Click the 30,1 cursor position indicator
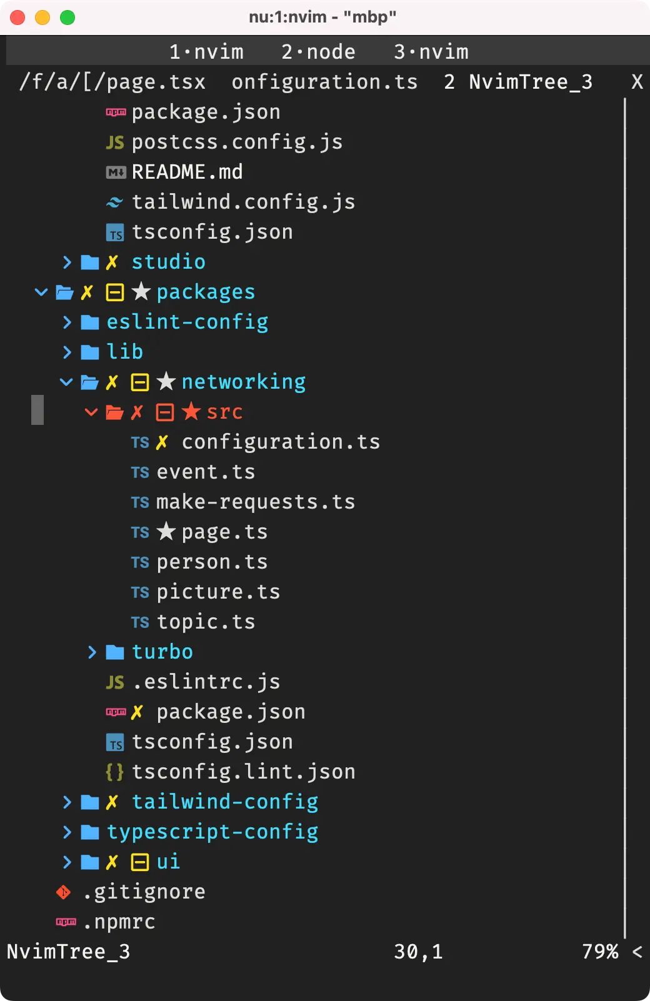The width and height of the screenshot is (650, 1001). coord(418,952)
